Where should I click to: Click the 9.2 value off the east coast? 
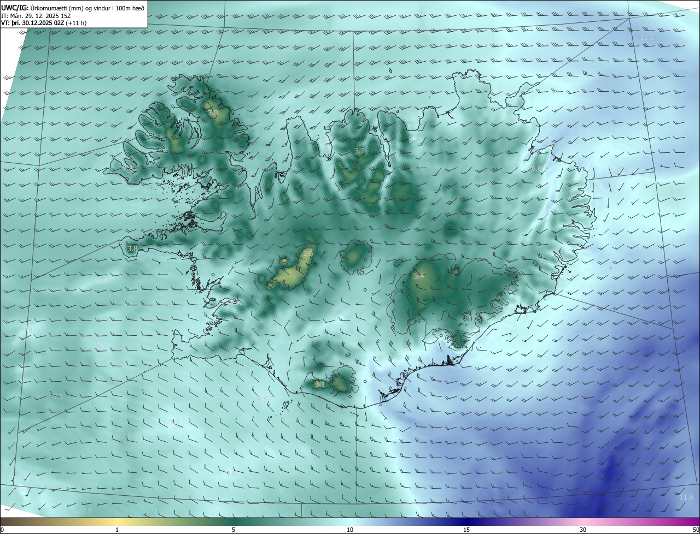(x=675, y=192)
